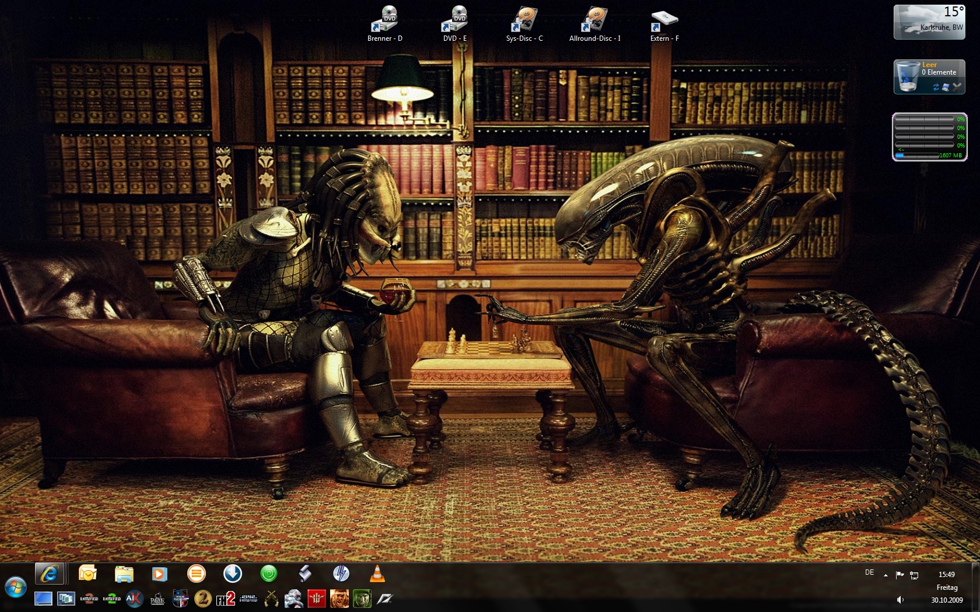The height and width of the screenshot is (612, 980).
Task: Launch the Operation Peacekeeper shield shortcut
Action: click(180, 599)
